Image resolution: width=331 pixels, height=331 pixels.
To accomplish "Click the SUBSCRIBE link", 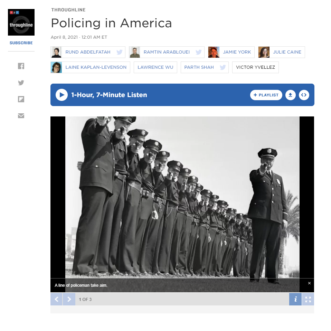I will point(21,43).
